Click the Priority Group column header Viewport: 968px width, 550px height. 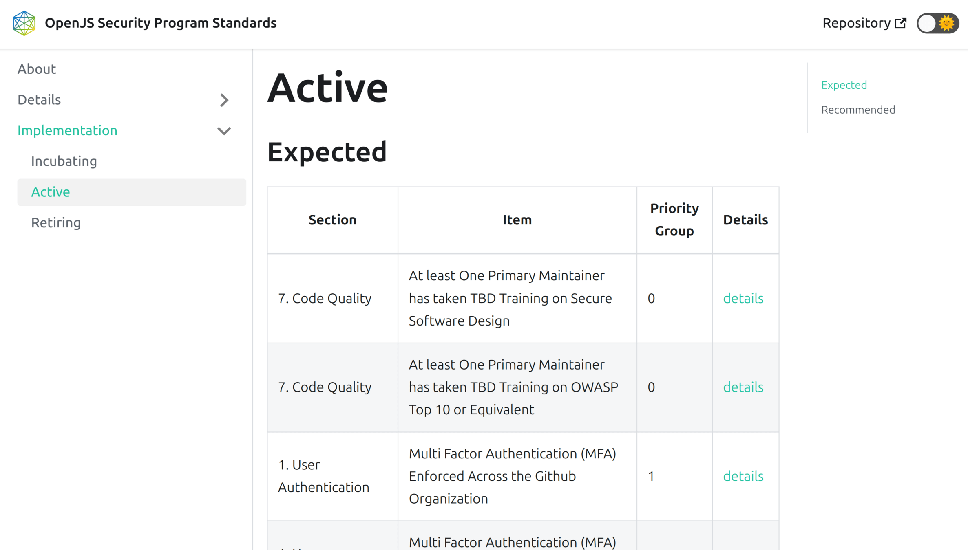point(674,220)
